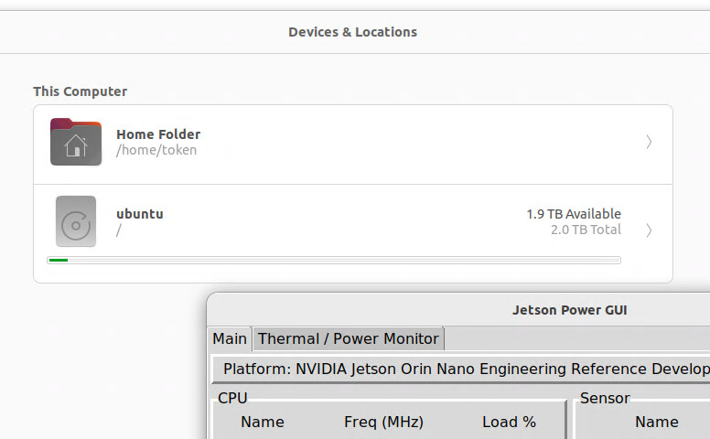
Task: Switch to the Main tab
Action: pos(230,338)
